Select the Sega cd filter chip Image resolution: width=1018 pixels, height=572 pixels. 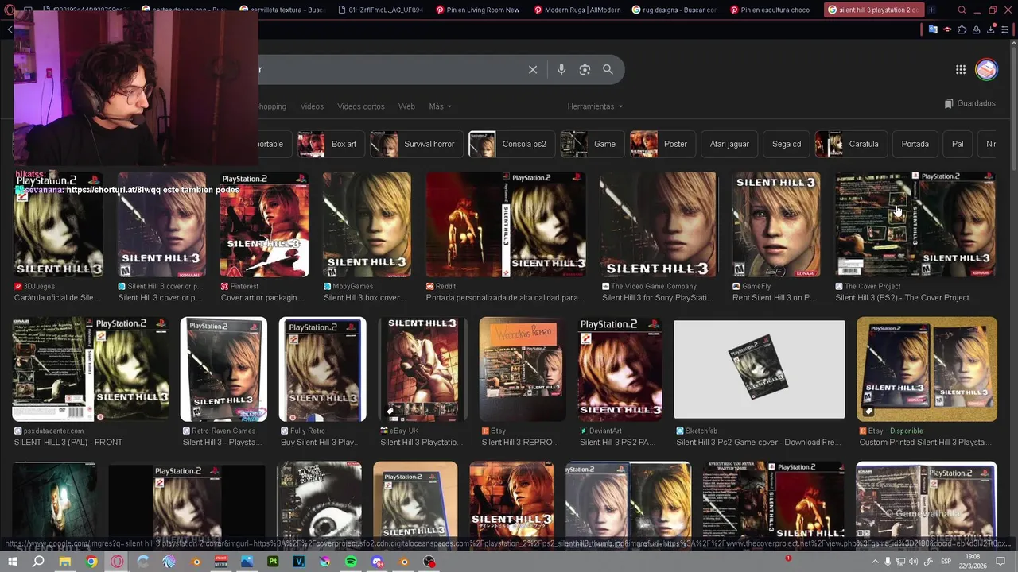click(x=787, y=144)
